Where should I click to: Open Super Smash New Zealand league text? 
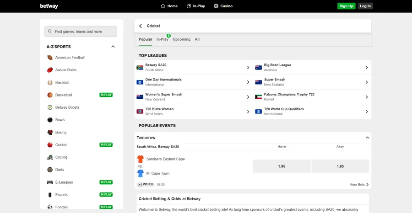[x=275, y=82]
